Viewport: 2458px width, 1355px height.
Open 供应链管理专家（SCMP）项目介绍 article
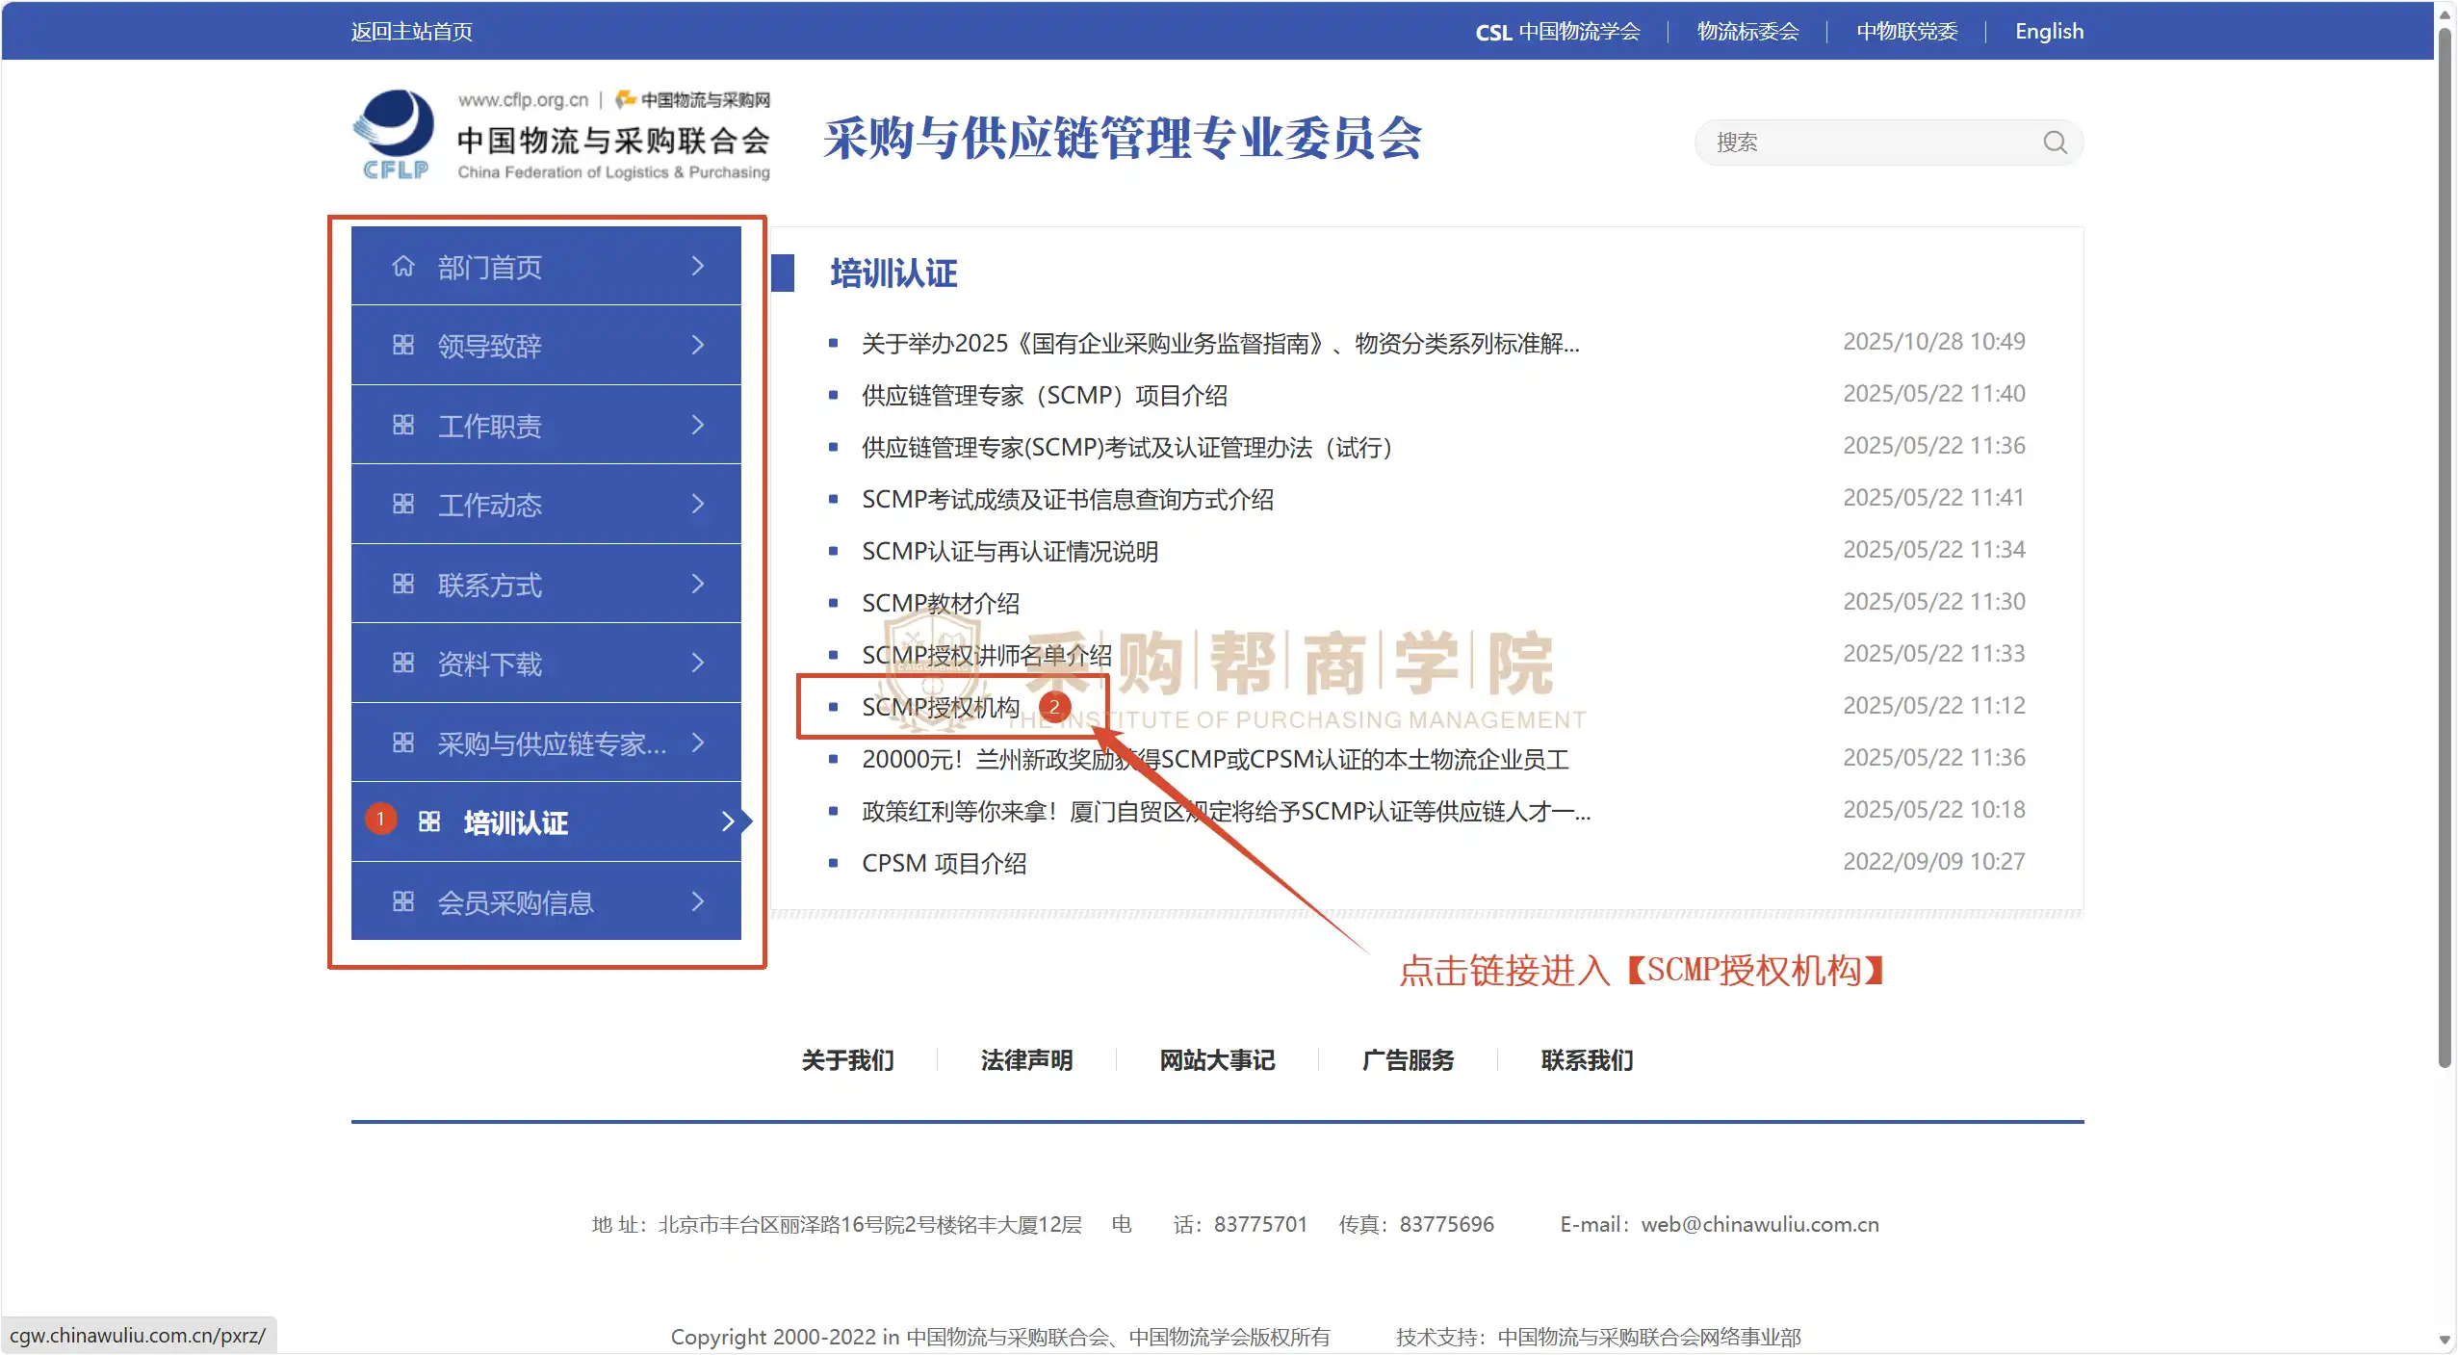(x=1045, y=395)
